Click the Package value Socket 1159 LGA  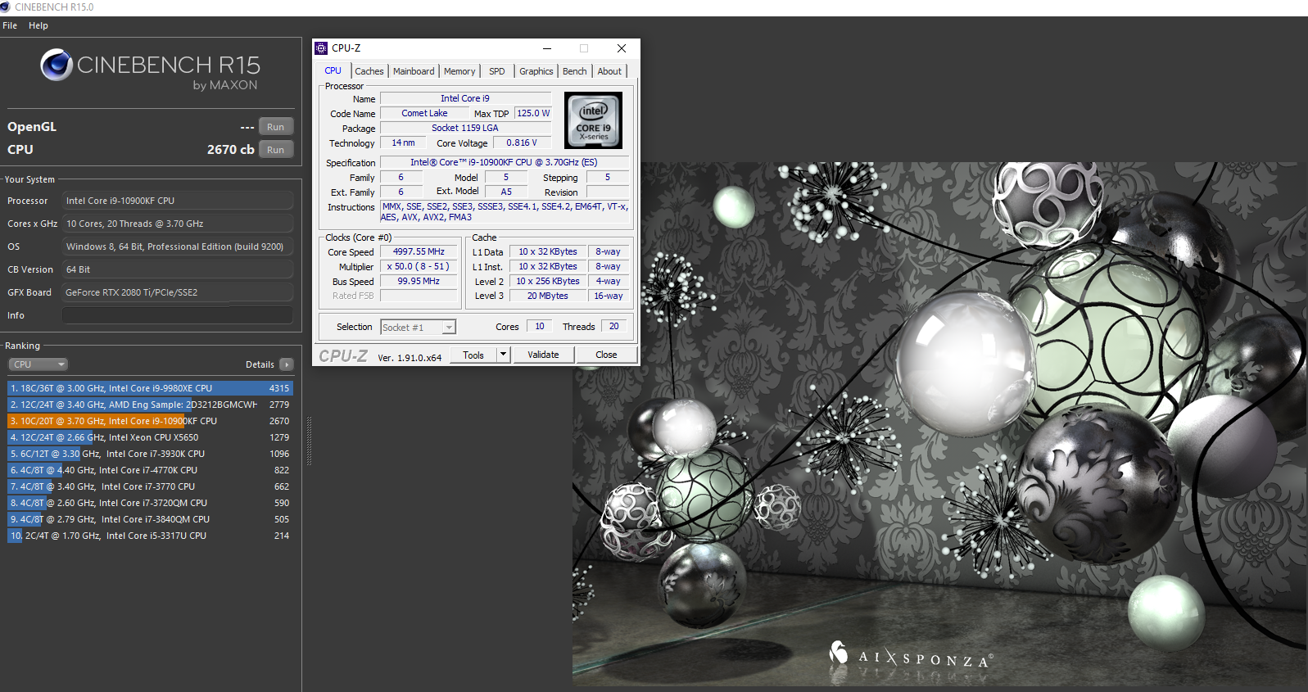tap(465, 129)
